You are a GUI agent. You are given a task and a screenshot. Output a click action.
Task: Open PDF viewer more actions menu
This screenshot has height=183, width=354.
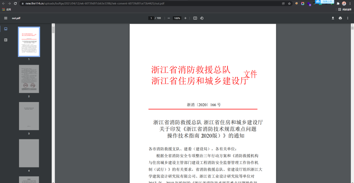(348, 18)
